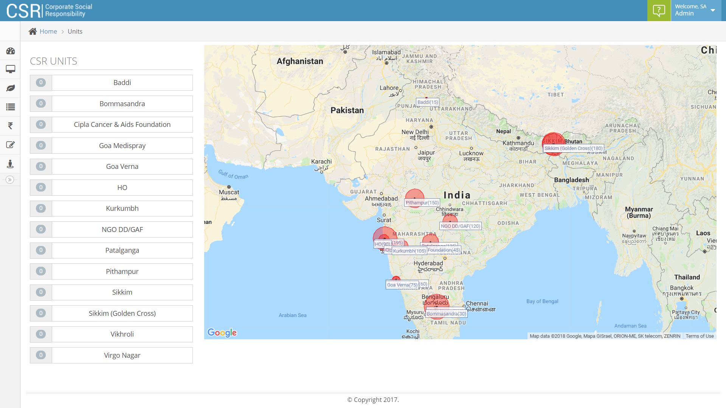Image resolution: width=726 pixels, height=408 pixels.
Task: Open the rupee icon in sidebar
Action: 10,126
